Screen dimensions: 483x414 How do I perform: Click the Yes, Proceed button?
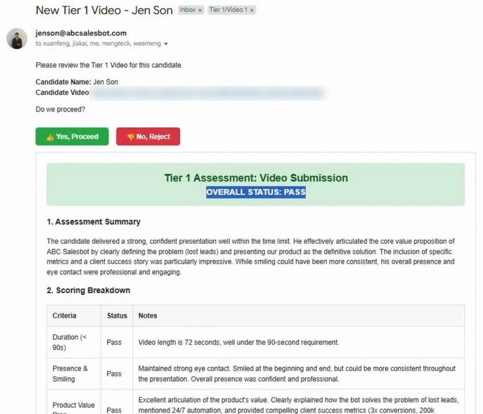coord(72,136)
